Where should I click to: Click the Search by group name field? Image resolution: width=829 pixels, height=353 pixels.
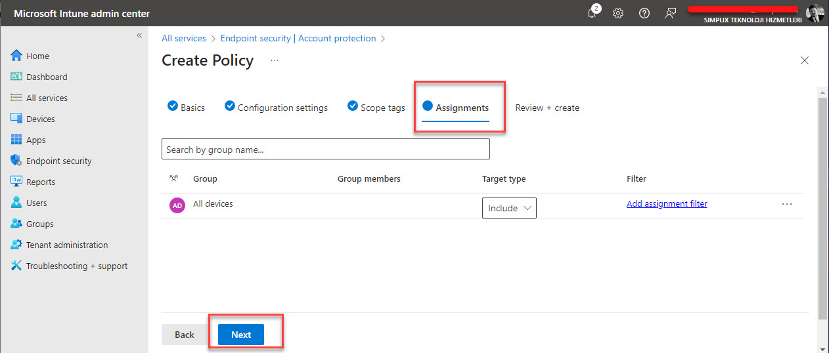pyautogui.click(x=325, y=150)
